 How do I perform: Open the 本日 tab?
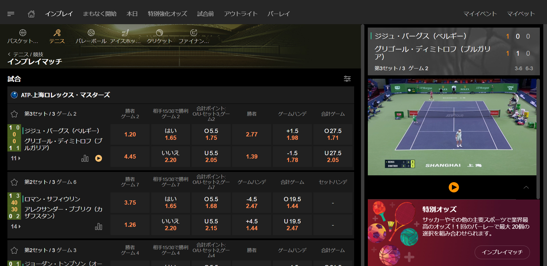tap(132, 14)
